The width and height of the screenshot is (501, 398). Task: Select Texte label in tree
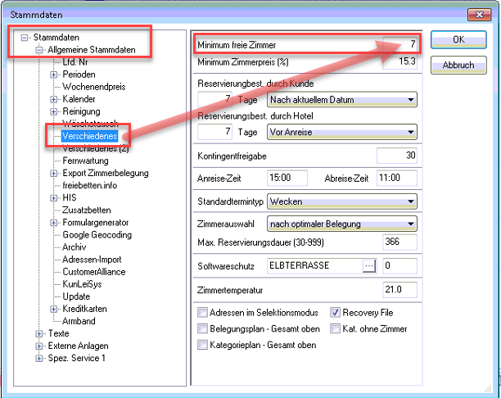(59, 333)
